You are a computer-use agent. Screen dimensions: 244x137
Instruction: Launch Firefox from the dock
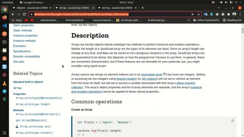4,18
